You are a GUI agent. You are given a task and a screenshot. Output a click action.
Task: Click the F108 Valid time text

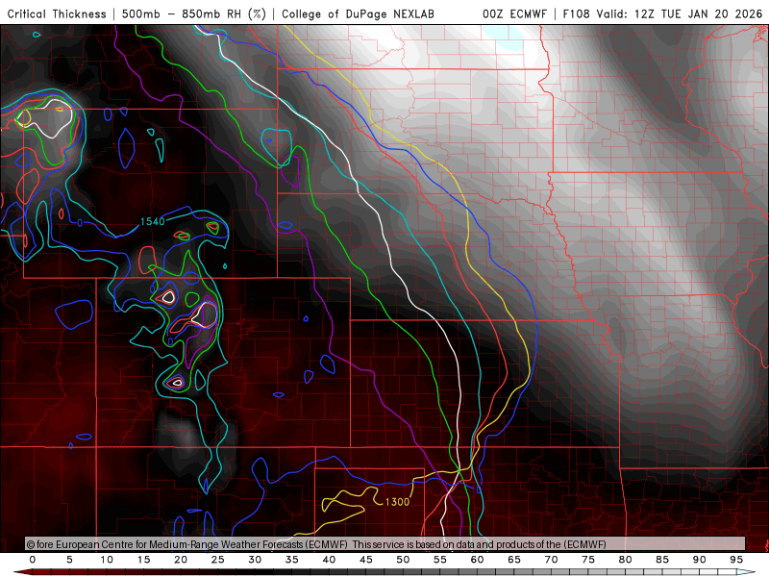[x=662, y=13]
